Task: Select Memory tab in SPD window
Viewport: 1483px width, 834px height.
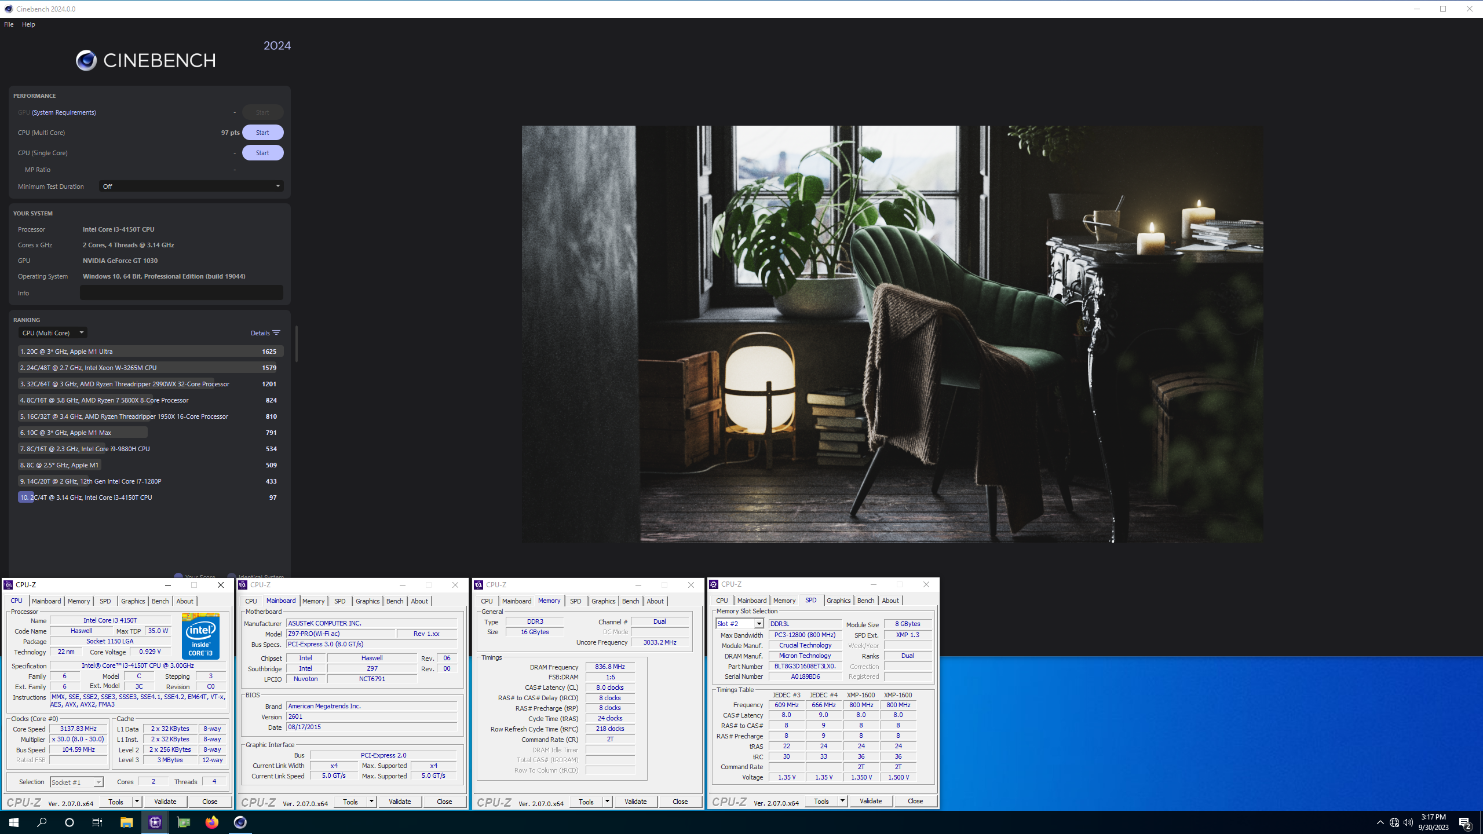Action: [x=784, y=601]
